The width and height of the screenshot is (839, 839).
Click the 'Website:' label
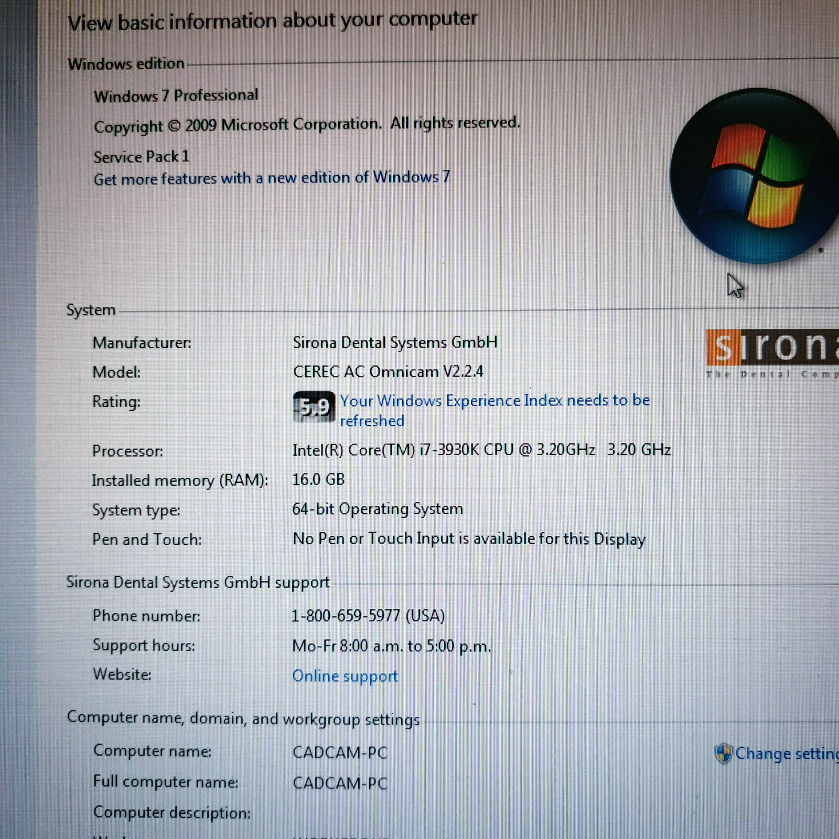(122, 674)
